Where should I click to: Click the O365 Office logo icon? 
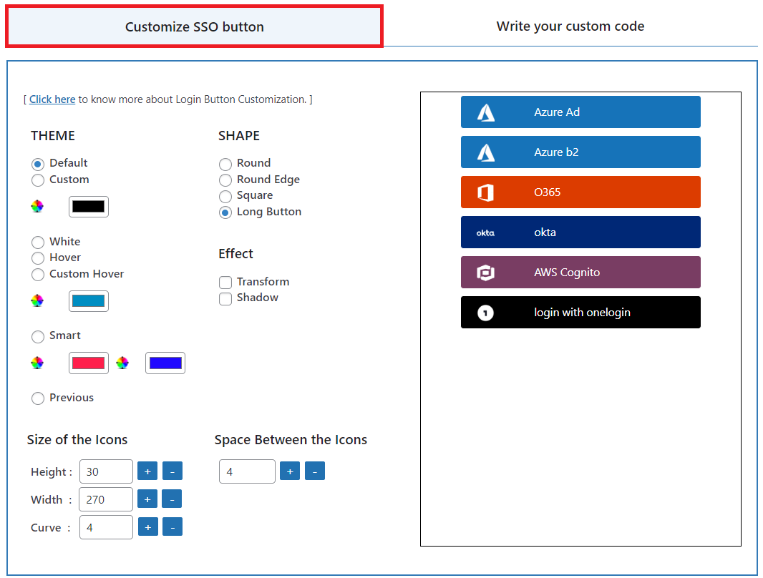(x=485, y=192)
